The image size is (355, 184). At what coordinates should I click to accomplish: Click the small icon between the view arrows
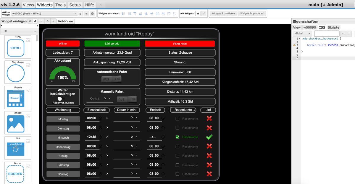click(x=48, y=21)
